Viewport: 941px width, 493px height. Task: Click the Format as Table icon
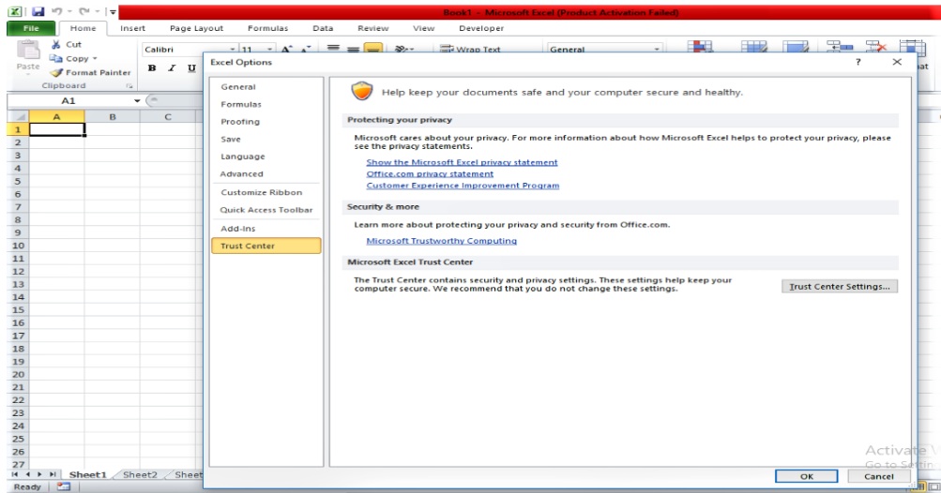[x=753, y=47]
